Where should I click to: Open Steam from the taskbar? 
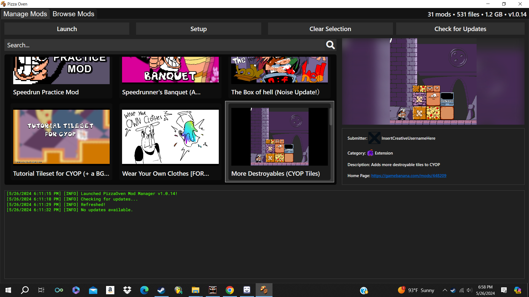click(161, 290)
